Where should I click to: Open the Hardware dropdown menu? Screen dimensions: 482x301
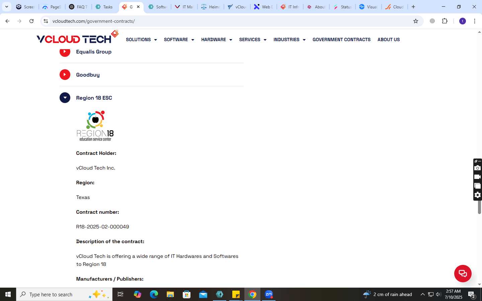217,39
